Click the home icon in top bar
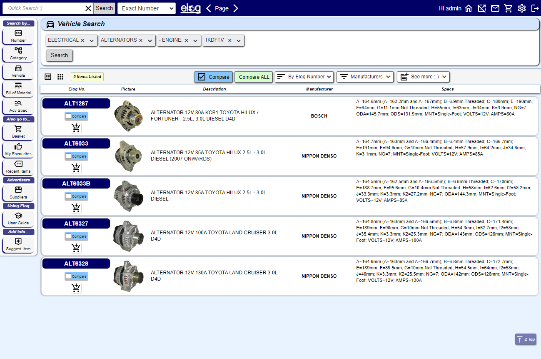Viewport: 541px width, 359px height. (x=469, y=8)
